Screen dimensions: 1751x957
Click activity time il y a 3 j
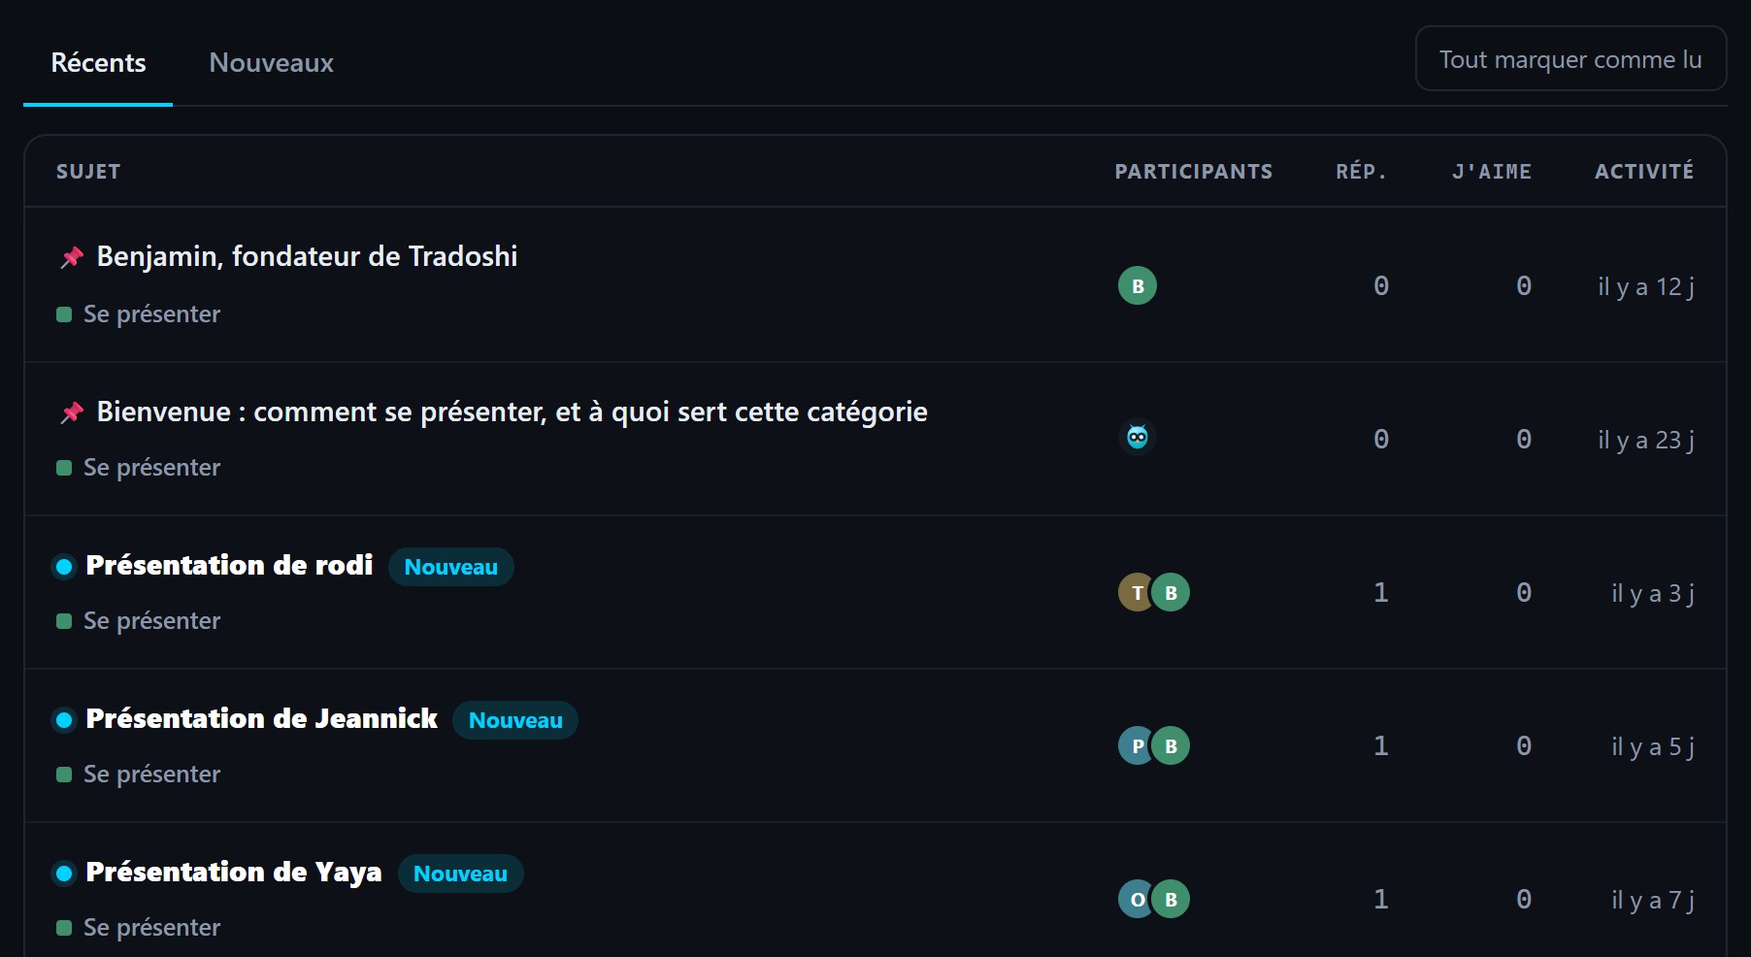coord(1653,594)
